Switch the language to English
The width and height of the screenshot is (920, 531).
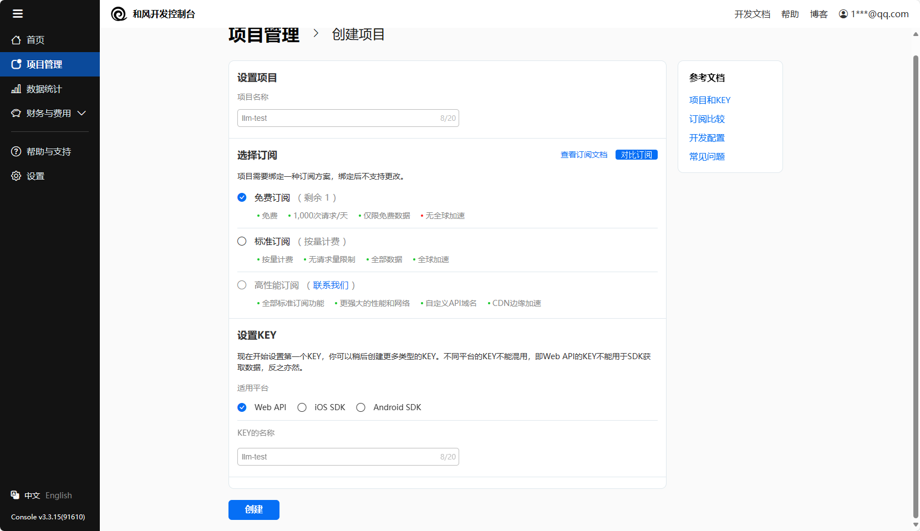pyautogui.click(x=59, y=496)
